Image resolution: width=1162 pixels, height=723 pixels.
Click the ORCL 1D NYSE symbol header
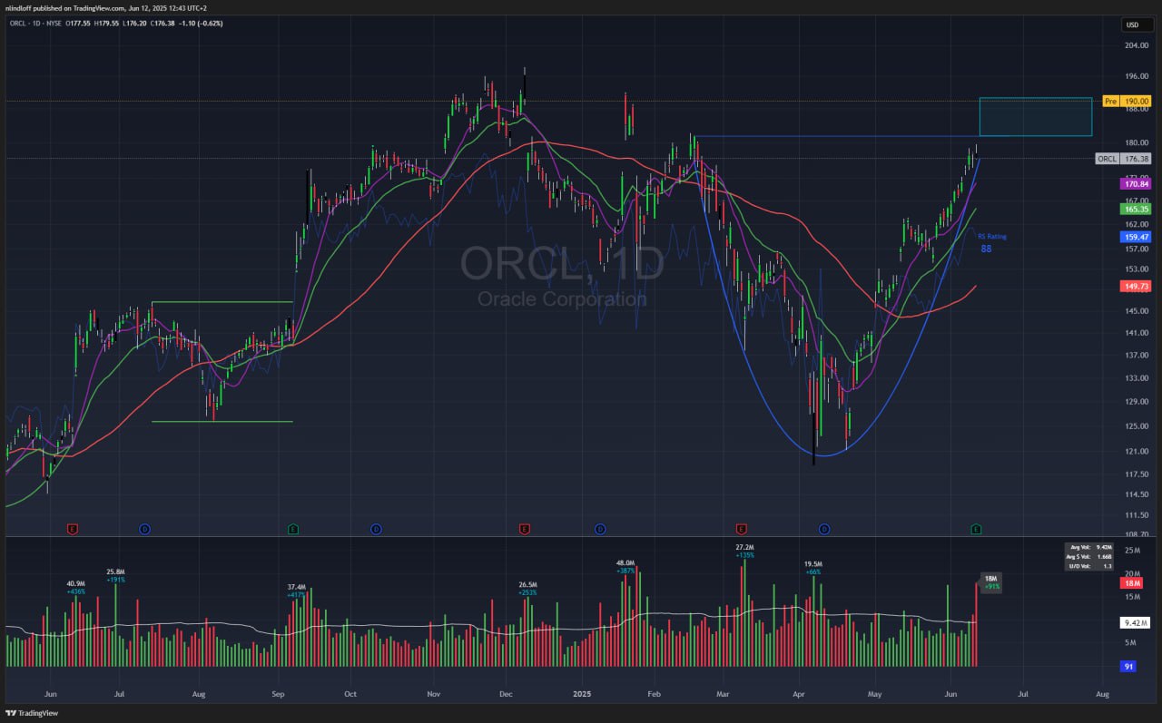[40, 23]
